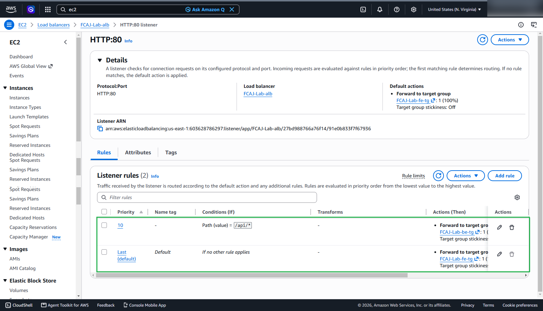This screenshot has width=543, height=311.
Task: Edit the priority 10 rule
Action: [x=500, y=227]
